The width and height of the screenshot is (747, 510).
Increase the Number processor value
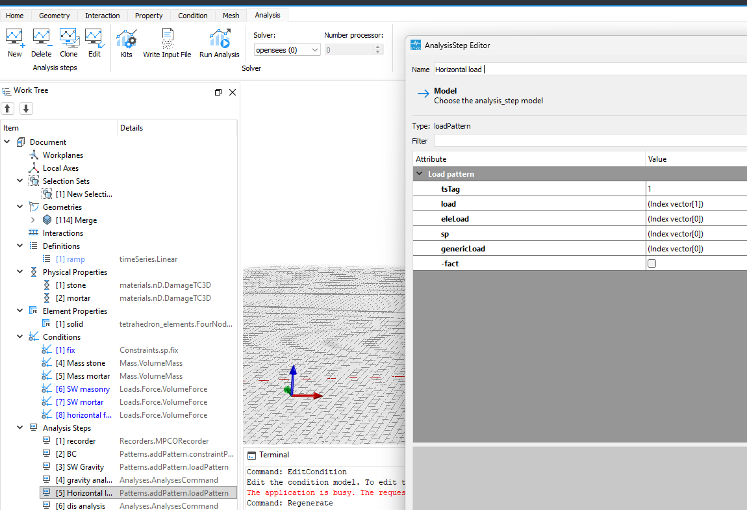point(378,47)
